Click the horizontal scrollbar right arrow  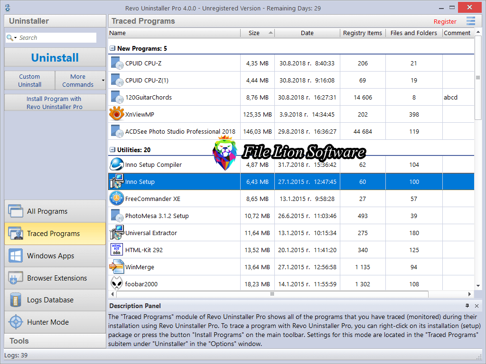pos(469,294)
